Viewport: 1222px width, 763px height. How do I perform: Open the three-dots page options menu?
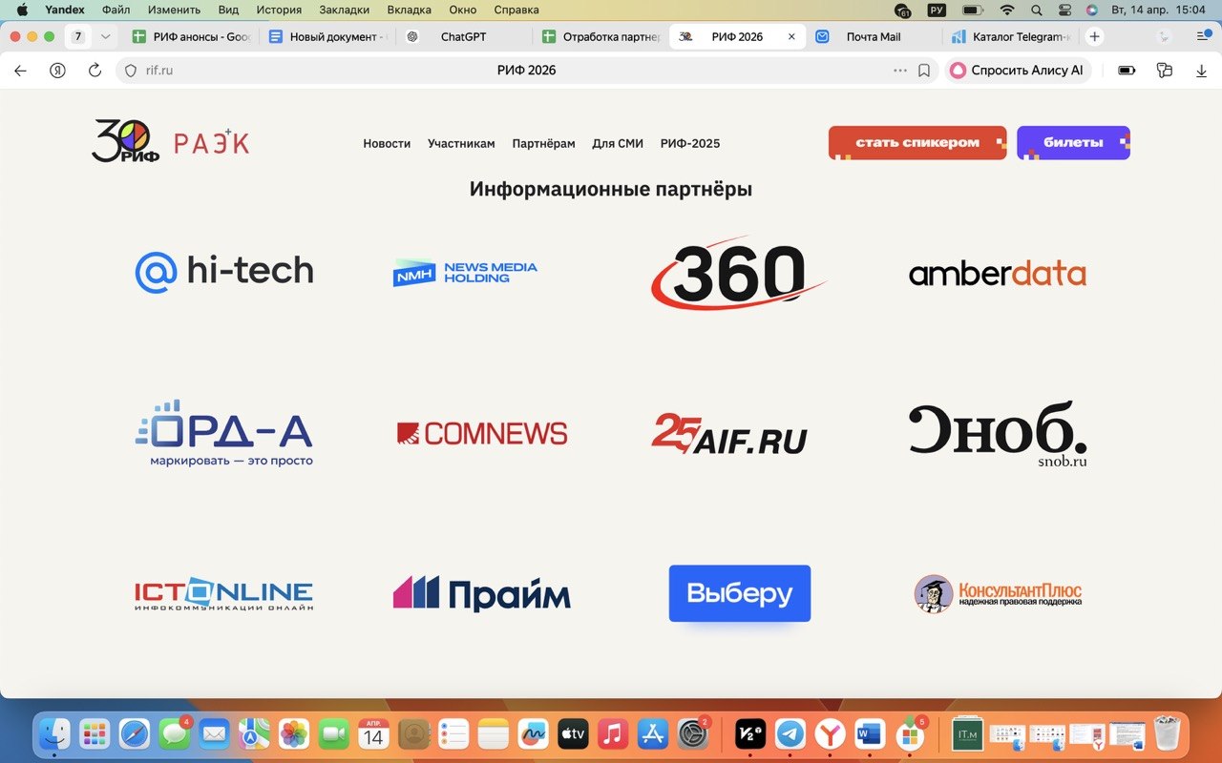click(x=900, y=71)
